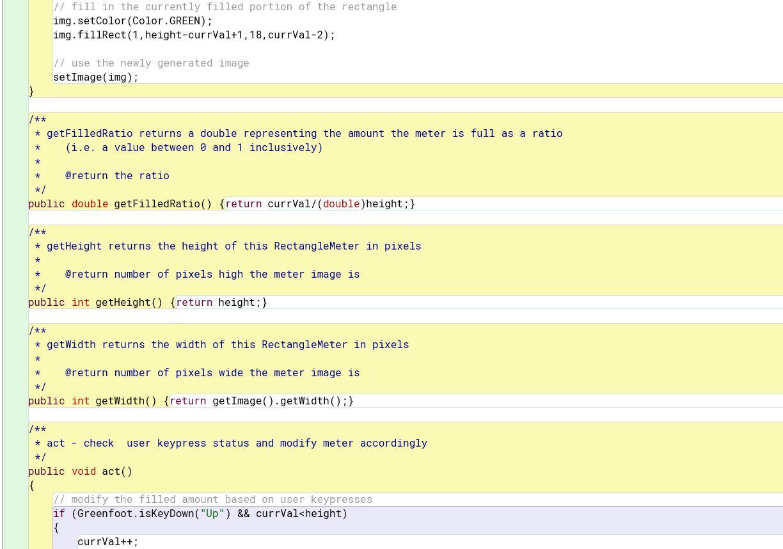Click the fill rectangle inline comment line
This screenshot has height=549, width=783.
point(224,6)
